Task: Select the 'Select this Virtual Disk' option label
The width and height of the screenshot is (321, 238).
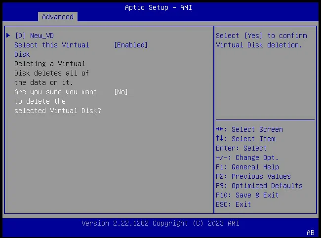Action: (x=52, y=49)
